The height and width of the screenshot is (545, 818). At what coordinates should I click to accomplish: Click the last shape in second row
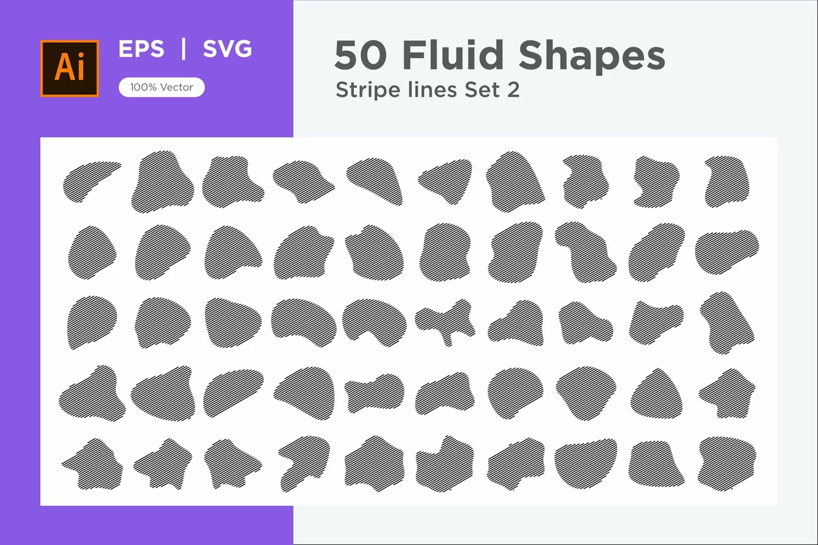[x=727, y=252]
